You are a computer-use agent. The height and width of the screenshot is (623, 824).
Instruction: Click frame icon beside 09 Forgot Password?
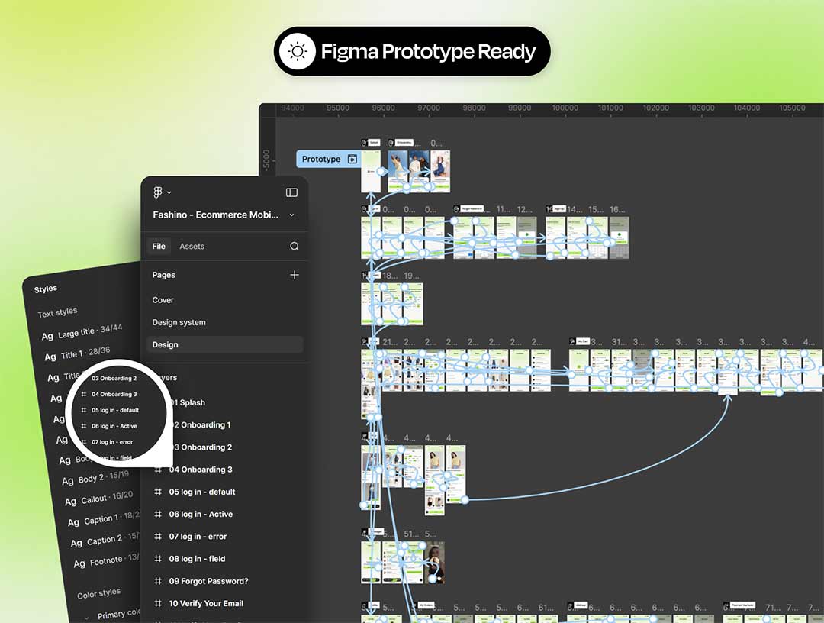pyautogui.click(x=158, y=582)
